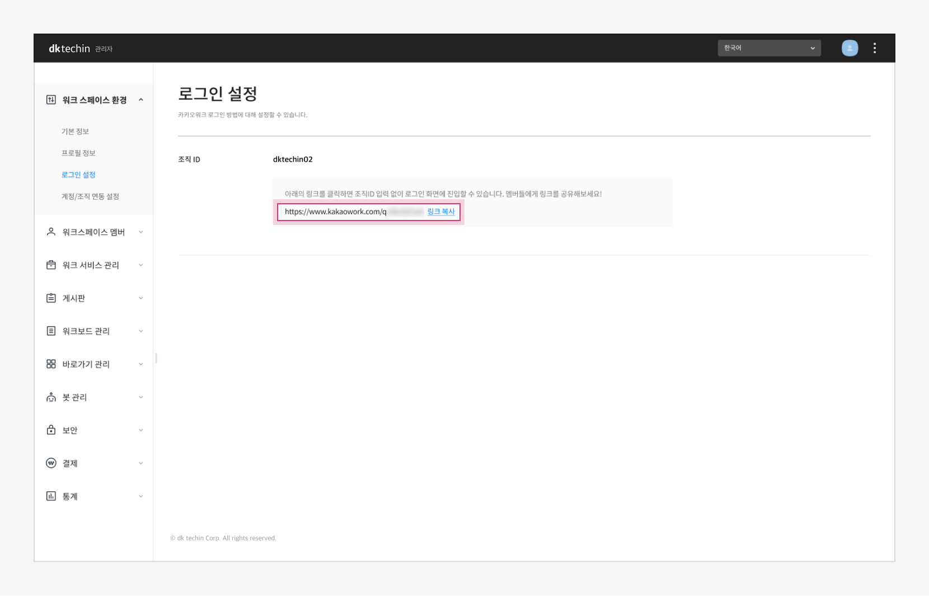Click the security (보안) lock icon
929x596 pixels.
pyautogui.click(x=51, y=430)
